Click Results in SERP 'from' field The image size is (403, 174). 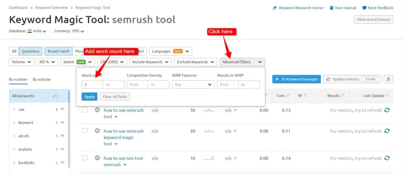point(228,84)
